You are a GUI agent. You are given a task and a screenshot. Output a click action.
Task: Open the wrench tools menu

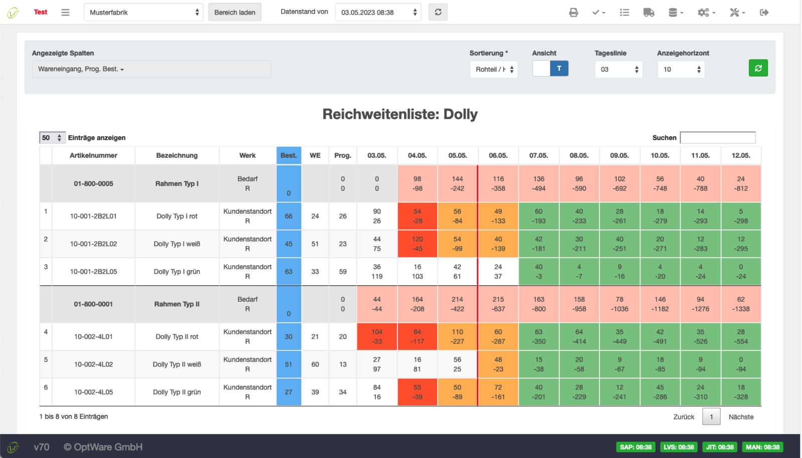click(737, 13)
